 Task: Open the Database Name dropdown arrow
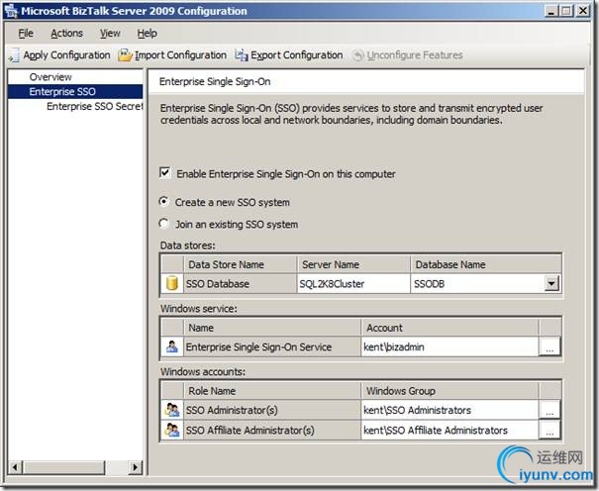click(x=551, y=284)
